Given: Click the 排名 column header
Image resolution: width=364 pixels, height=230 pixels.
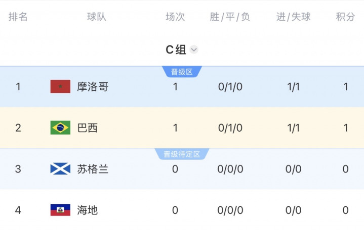Looking at the screenshot, I should click(x=18, y=17).
